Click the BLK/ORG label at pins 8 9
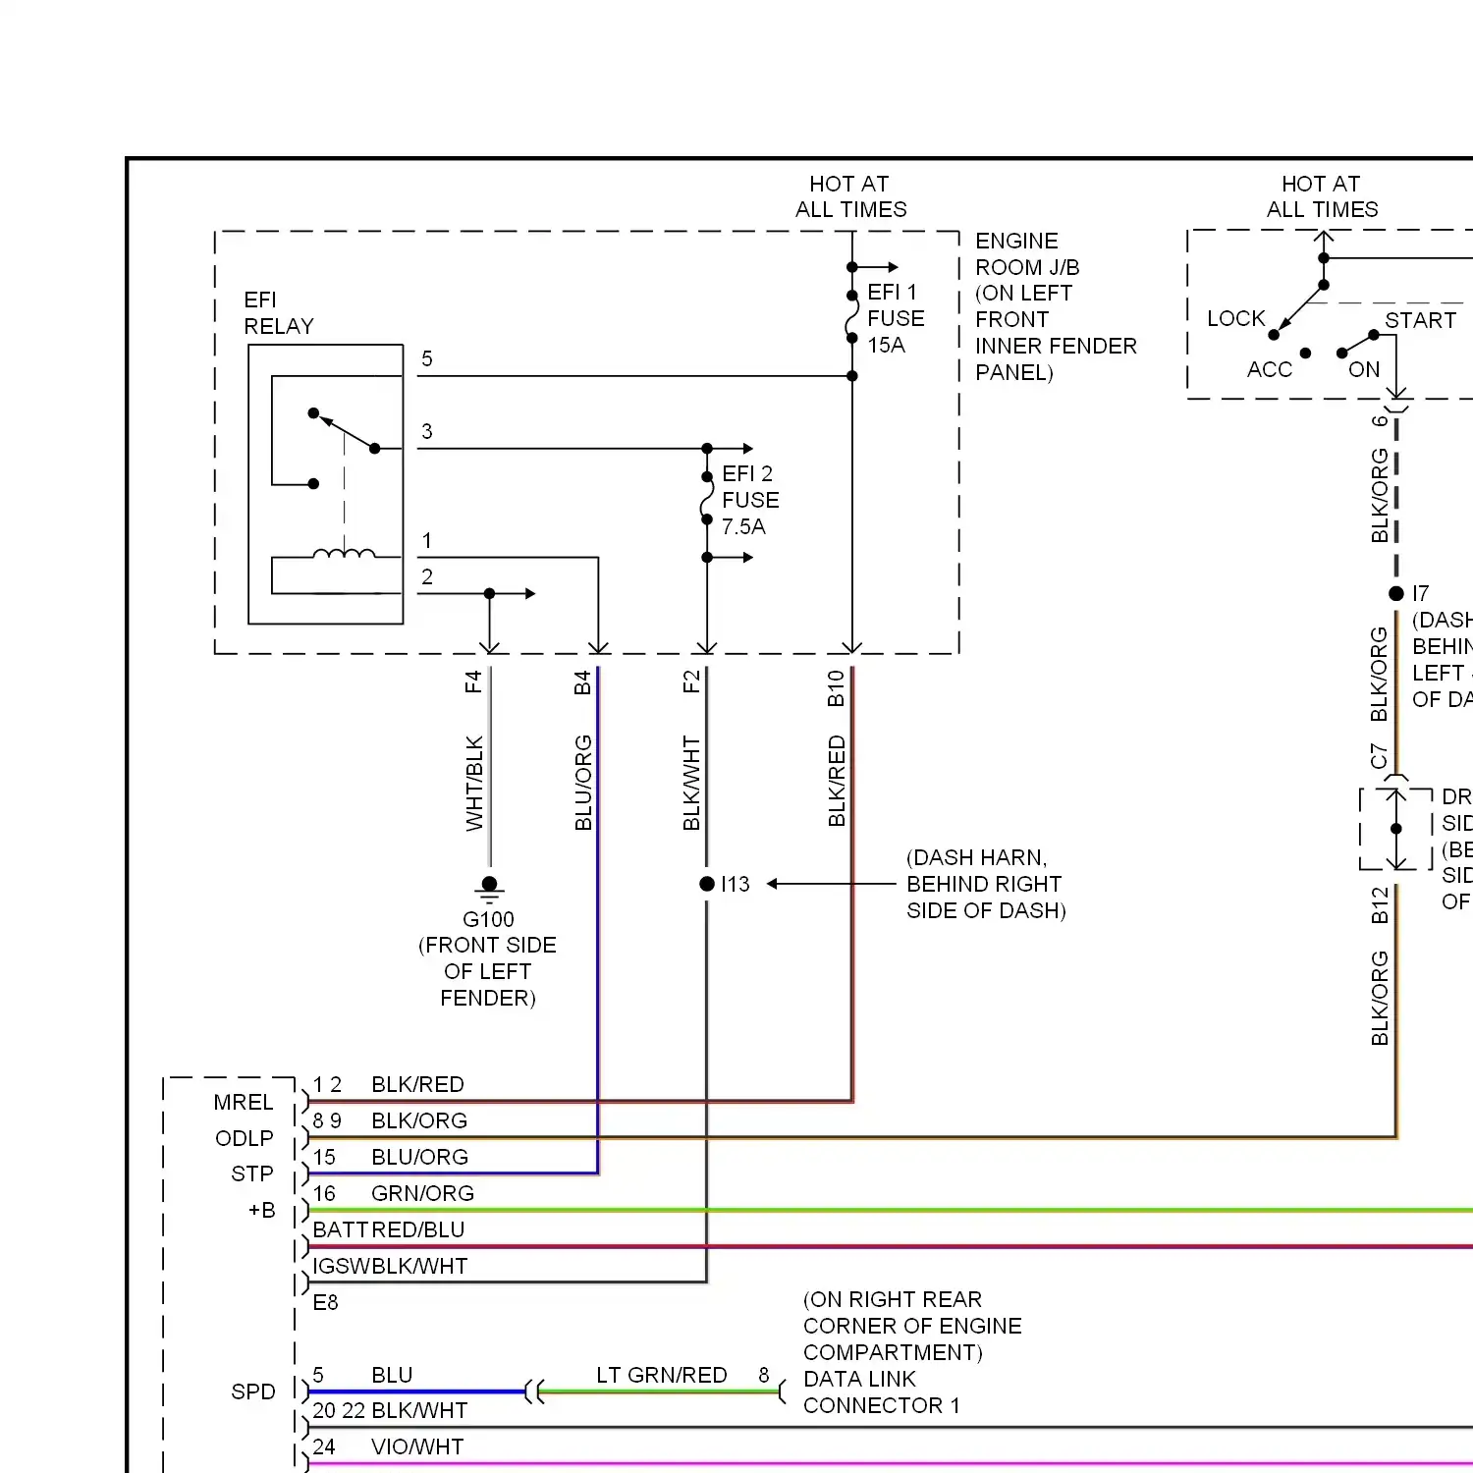Viewport: 1473px width, 1473px height. (x=419, y=1120)
